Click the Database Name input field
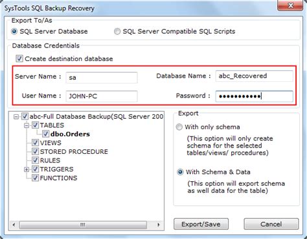Viewport: 307px width, 239px height. click(254, 76)
